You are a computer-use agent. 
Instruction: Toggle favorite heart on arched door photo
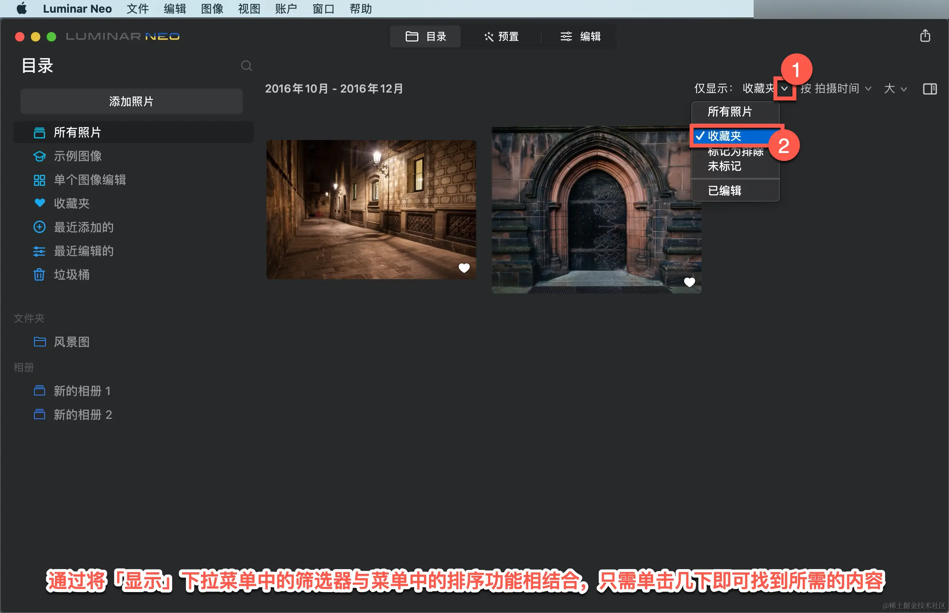(x=689, y=282)
